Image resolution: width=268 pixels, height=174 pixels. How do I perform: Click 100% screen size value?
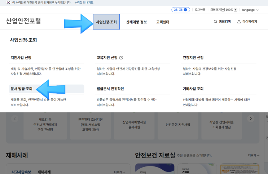click(229, 10)
